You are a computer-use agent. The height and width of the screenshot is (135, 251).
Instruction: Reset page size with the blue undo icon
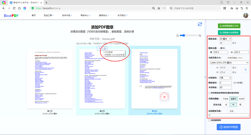(x=245, y=70)
